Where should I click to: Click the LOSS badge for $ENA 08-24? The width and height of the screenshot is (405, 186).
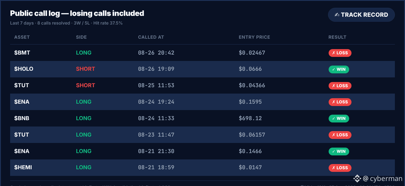(340, 102)
